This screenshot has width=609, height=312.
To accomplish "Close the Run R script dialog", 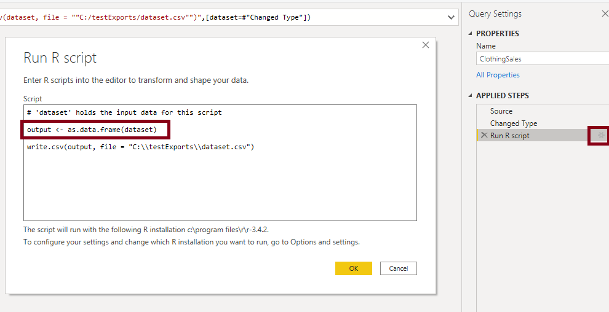I will (x=426, y=45).
